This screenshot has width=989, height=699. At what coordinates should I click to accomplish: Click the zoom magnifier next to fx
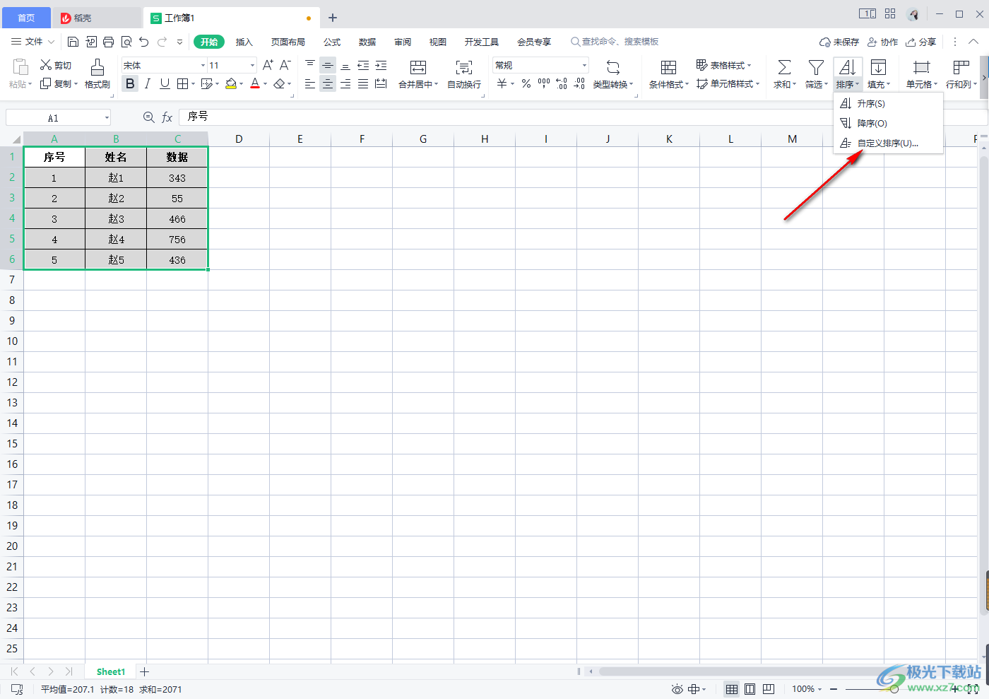(x=149, y=117)
